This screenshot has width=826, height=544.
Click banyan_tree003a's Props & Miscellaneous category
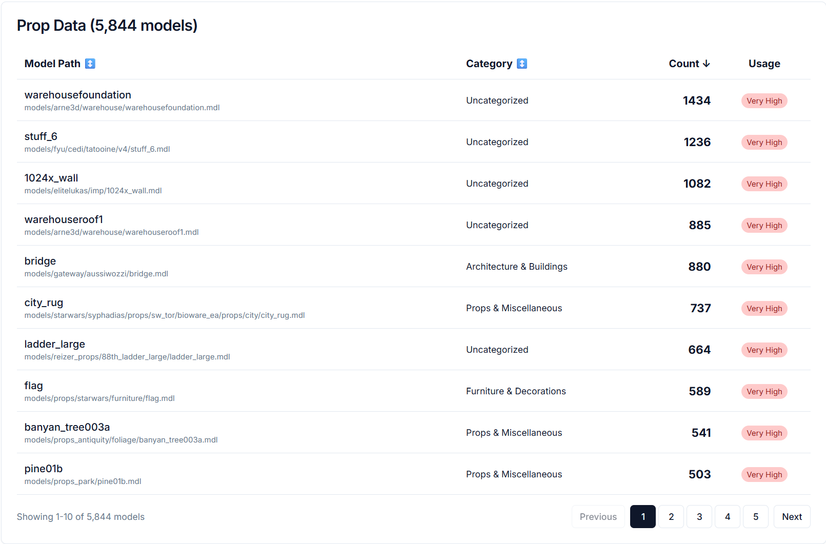pyautogui.click(x=514, y=433)
